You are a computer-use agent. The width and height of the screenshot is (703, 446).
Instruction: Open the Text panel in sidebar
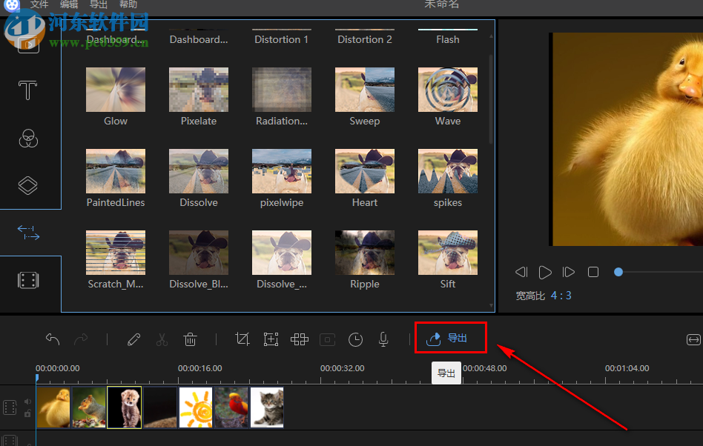coord(27,90)
